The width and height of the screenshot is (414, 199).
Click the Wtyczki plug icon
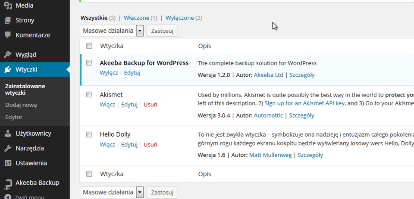[x=8, y=70]
